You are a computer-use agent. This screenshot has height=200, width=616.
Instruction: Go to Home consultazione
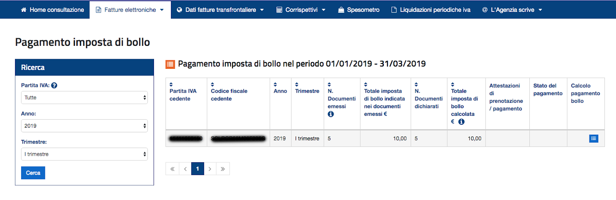click(x=52, y=10)
